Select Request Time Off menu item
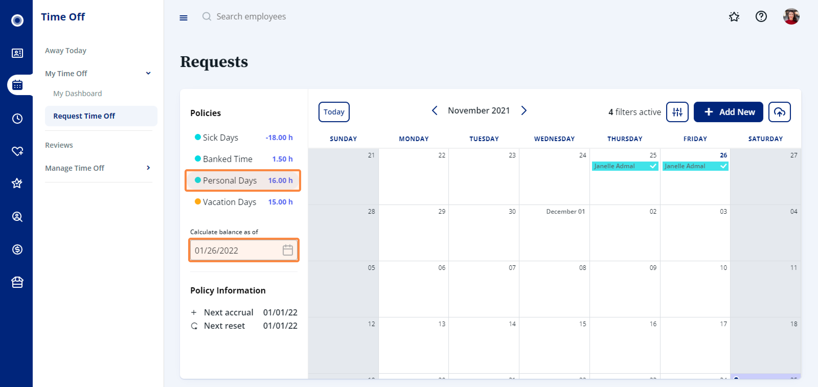The height and width of the screenshot is (387, 818). pos(101,116)
